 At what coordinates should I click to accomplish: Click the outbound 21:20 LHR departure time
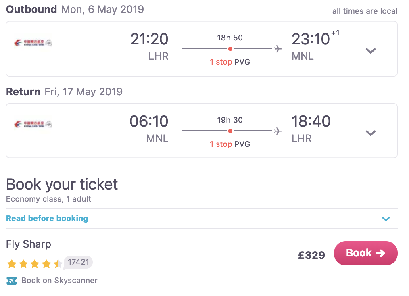[149, 40]
